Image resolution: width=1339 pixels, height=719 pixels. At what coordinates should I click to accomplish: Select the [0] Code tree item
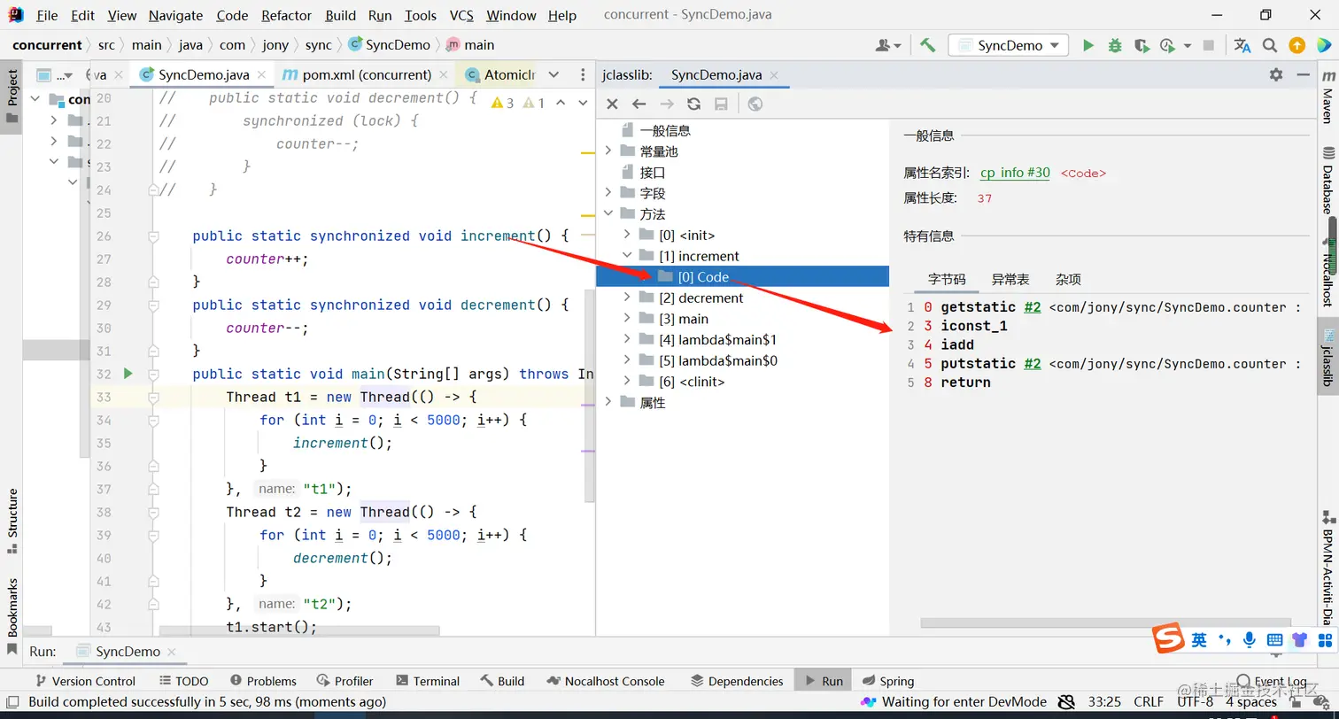[742, 276]
